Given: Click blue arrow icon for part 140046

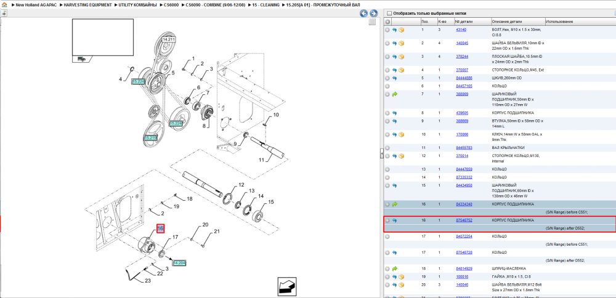Looking at the screenshot, I should (394, 284).
